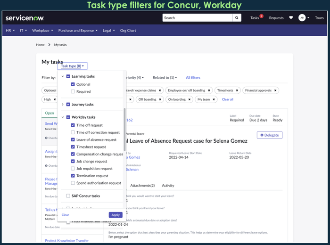Open the favorites heart icon
Viewport: 330px width, 245px height.
coord(291,17)
